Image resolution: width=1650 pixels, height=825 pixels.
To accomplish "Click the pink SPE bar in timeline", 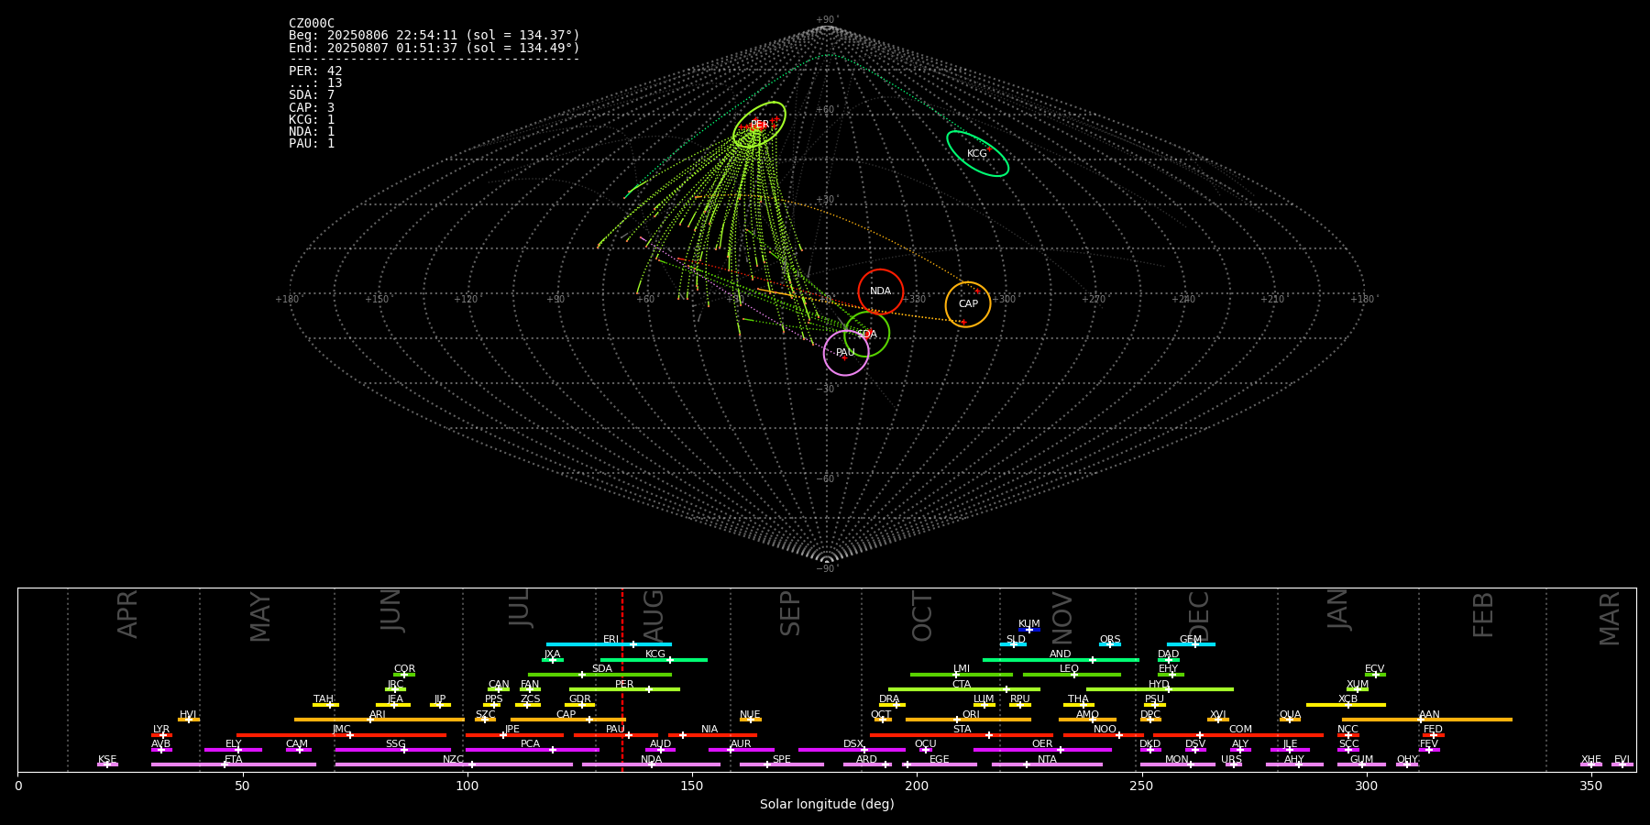I will point(782,764).
